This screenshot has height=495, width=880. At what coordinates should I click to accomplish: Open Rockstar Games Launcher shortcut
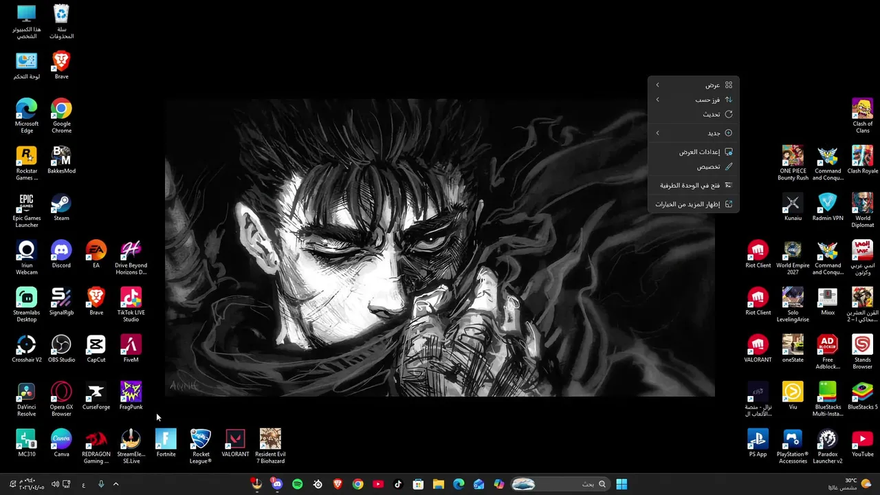[x=26, y=163]
